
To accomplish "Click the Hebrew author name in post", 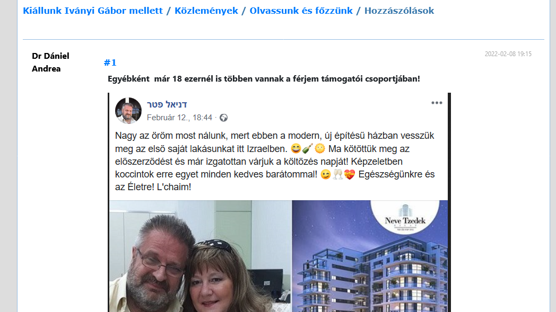I will point(167,104).
